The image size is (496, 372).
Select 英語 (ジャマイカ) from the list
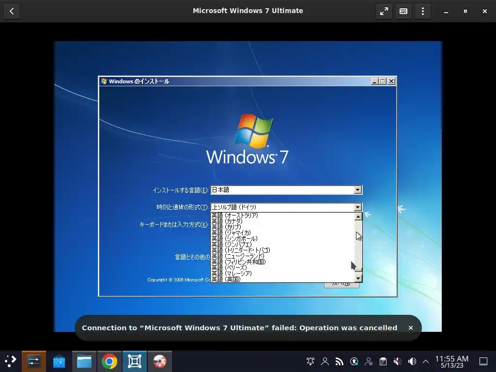[x=282, y=233]
